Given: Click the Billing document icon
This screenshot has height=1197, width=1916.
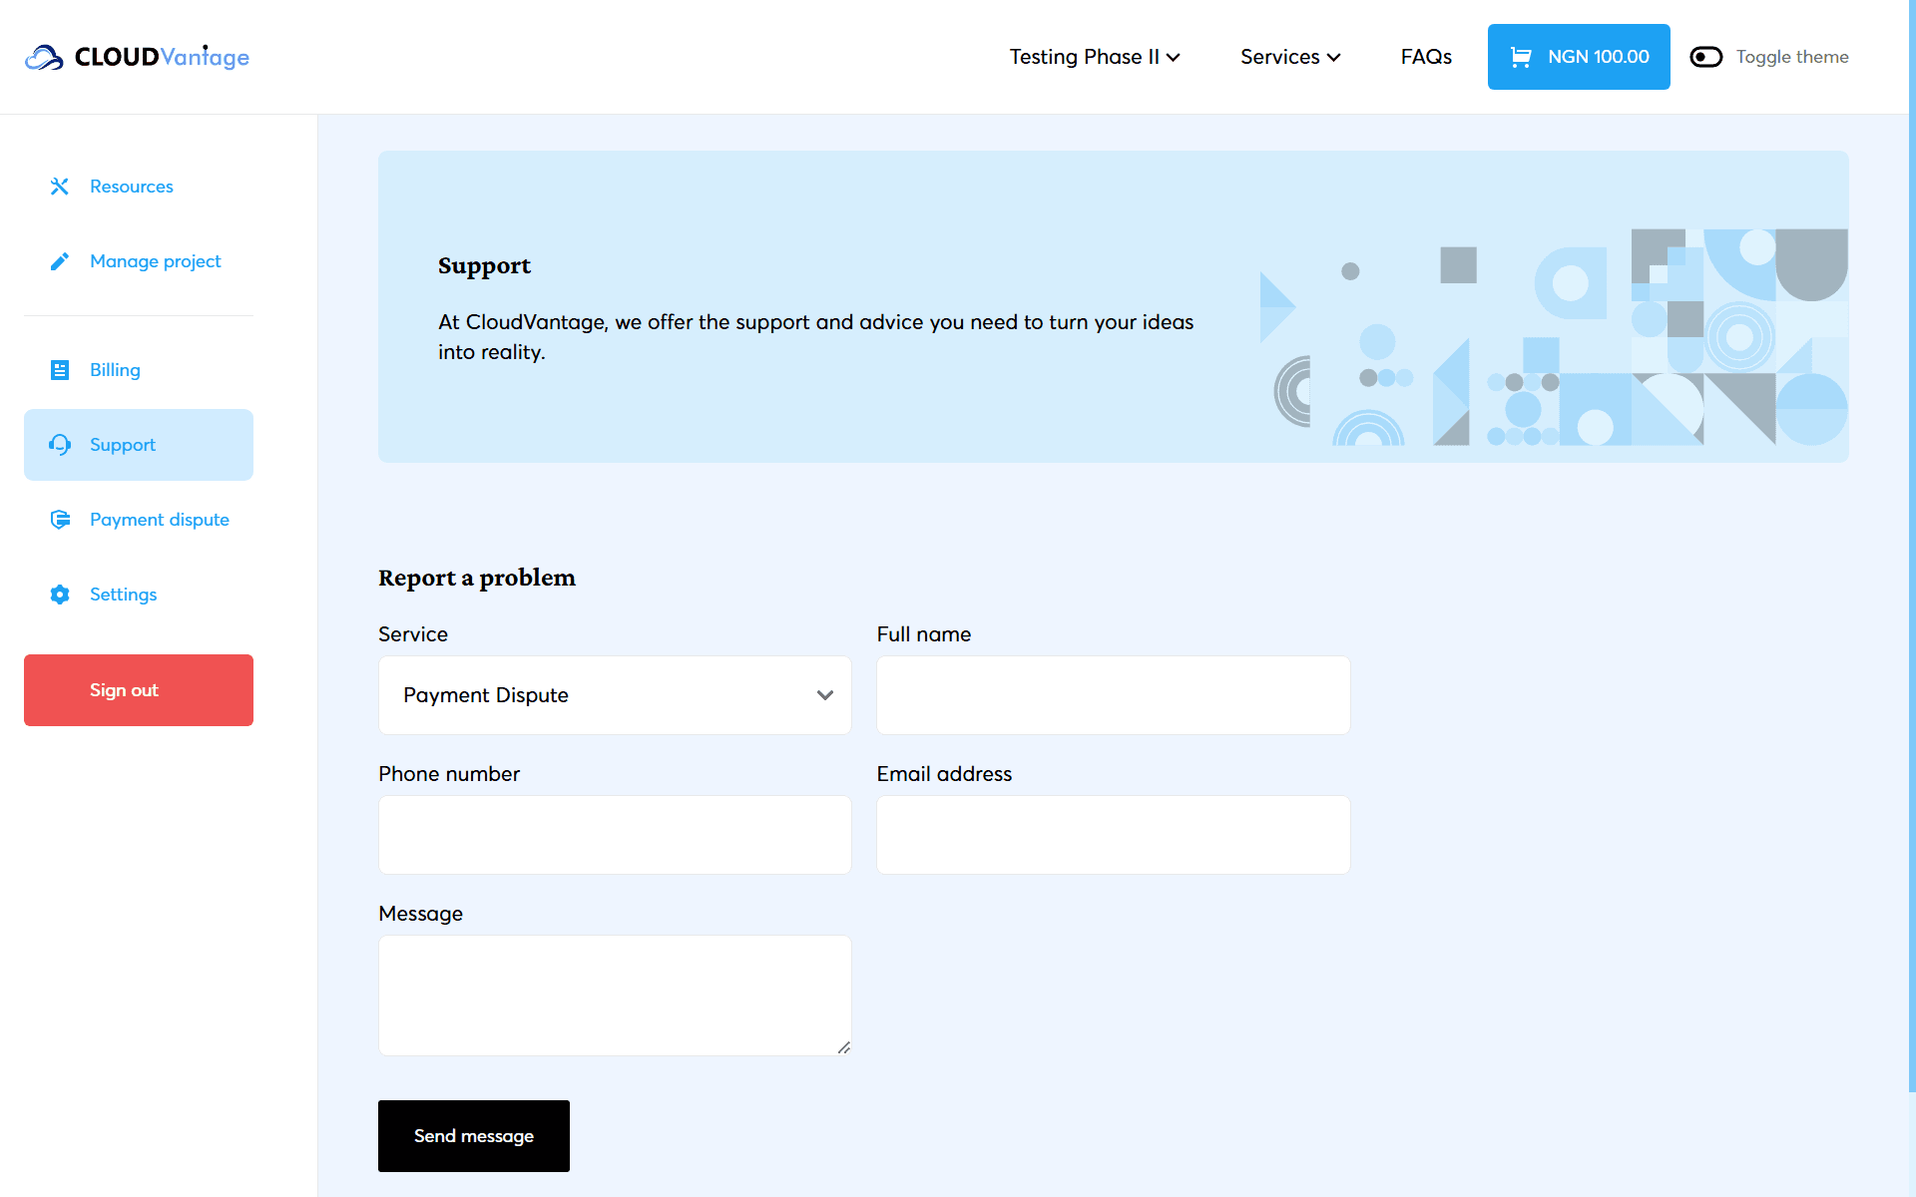Looking at the screenshot, I should (60, 370).
